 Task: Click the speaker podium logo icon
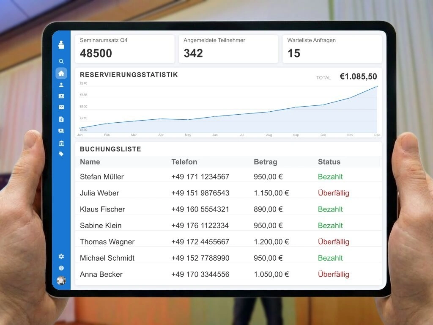click(x=61, y=44)
